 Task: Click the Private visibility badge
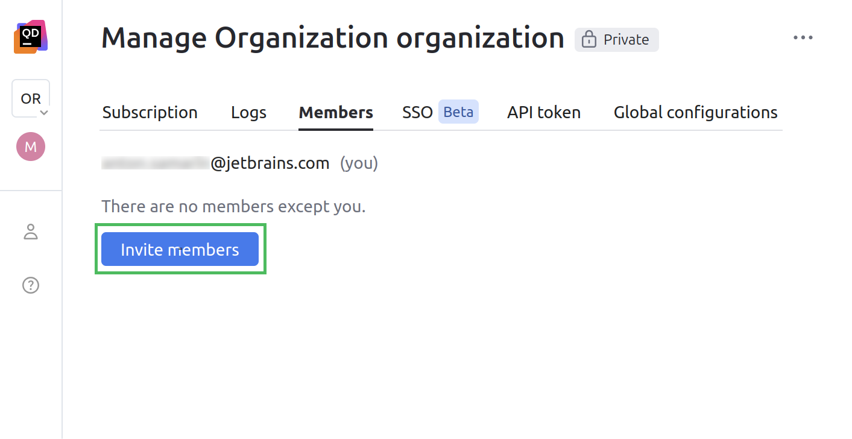click(616, 39)
